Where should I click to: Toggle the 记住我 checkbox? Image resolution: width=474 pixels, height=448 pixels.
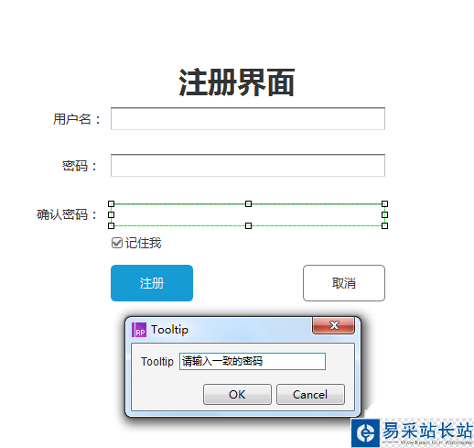(x=117, y=243)
